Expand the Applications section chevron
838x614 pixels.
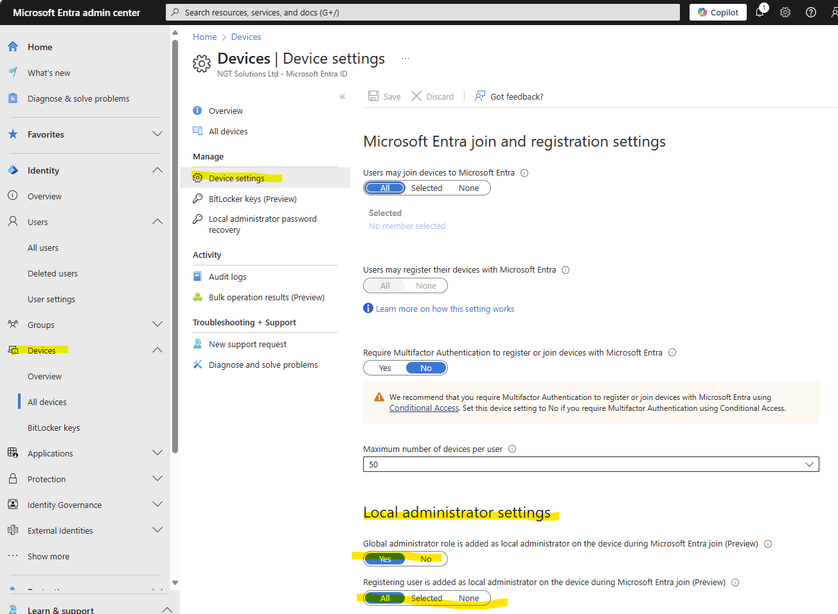click(157, 453)
